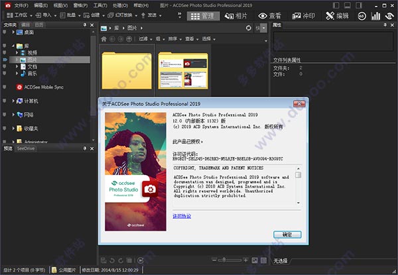Open the 编辑(E) menu
Image resolution: width=398 pixels, height=275 pixels.
coord(41,5)
